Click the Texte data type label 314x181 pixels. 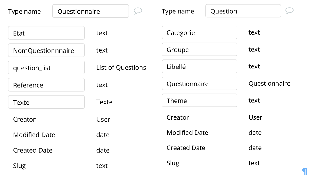(104, 102)
